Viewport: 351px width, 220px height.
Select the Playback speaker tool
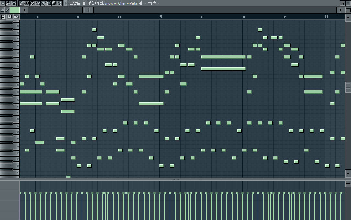point(60,3)
